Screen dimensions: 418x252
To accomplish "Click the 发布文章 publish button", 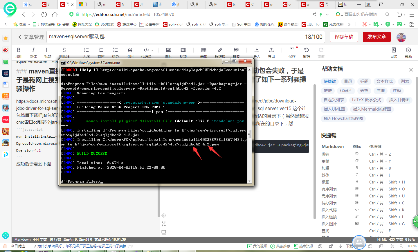I will coord(376,37).
